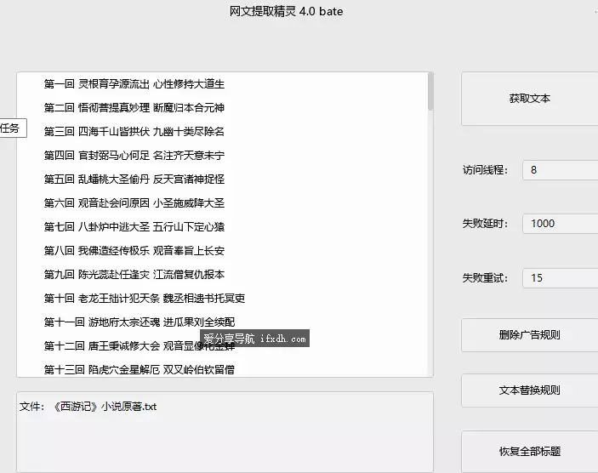Click the 失败重试 label
Image resolution: width=598 pixels, height=473 pixels.
tap(485, 278)
